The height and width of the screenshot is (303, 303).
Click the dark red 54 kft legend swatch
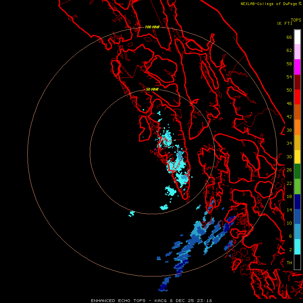pyautogui.click(x=297, y=82)
